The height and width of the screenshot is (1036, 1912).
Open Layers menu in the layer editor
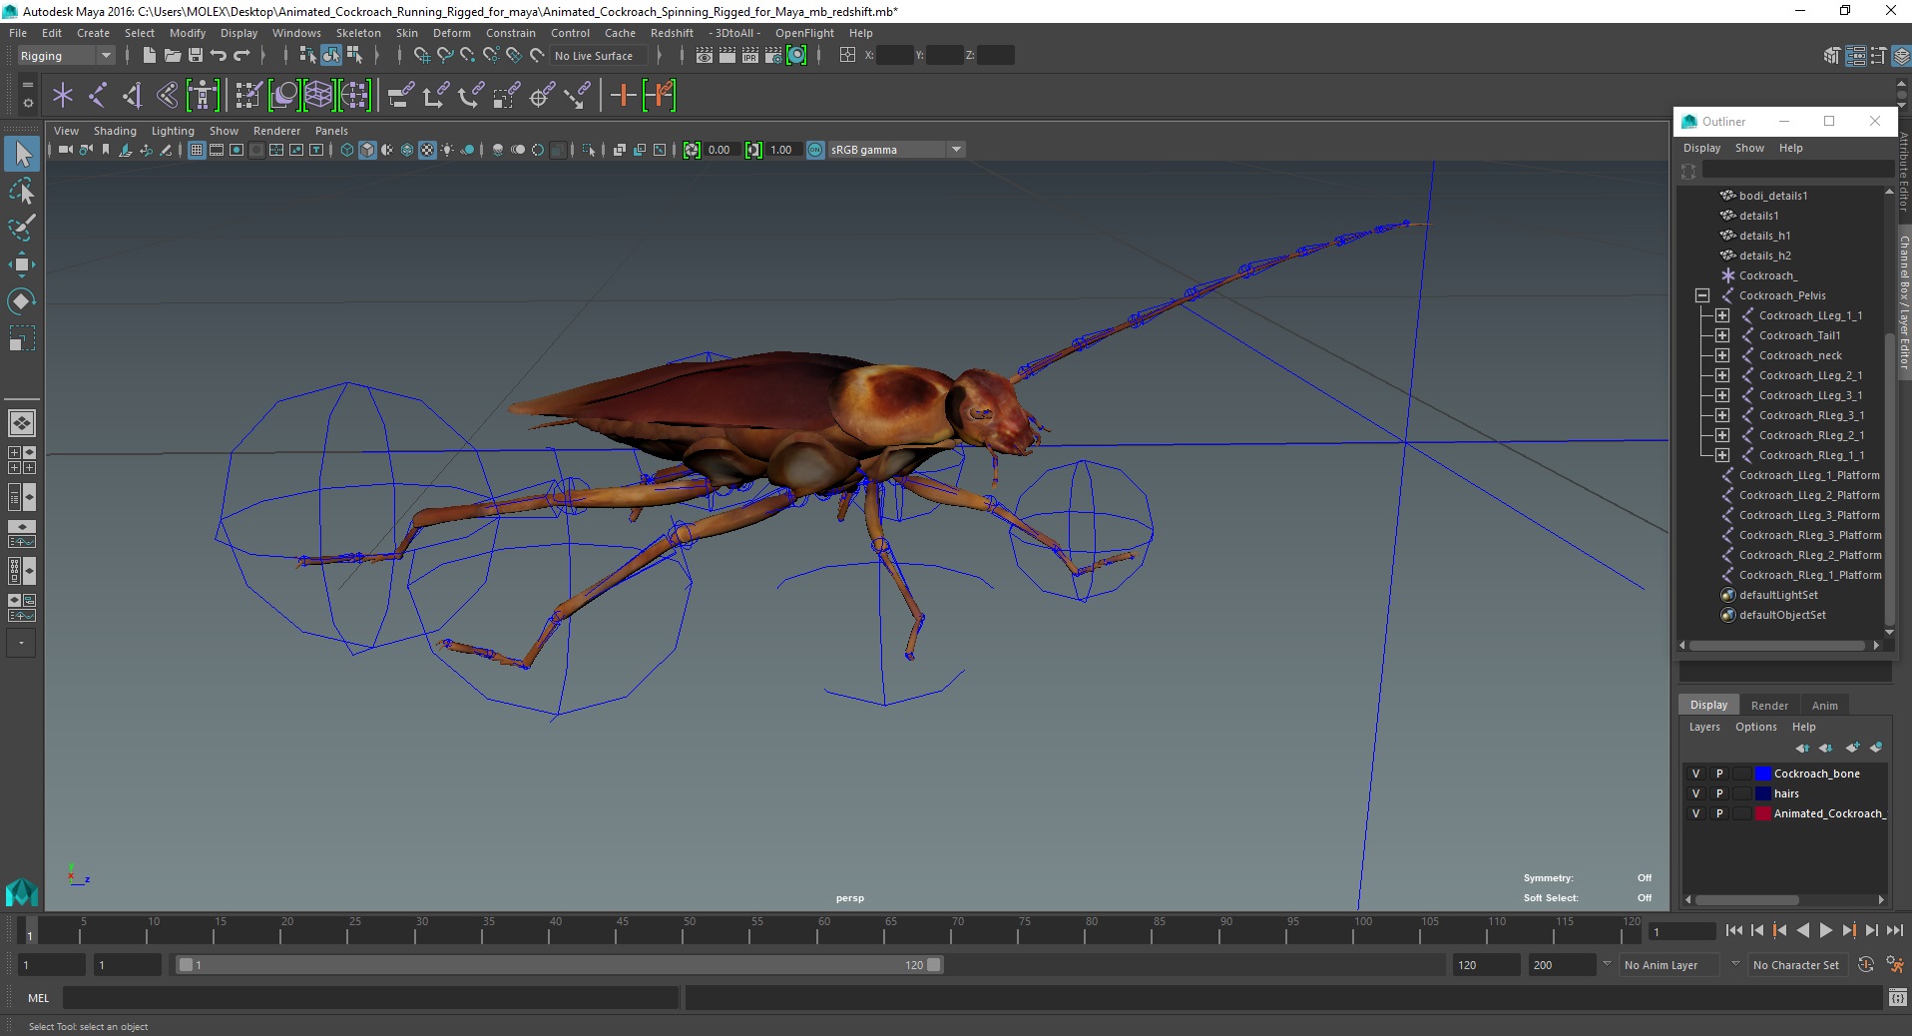(x=1704, y=727)
